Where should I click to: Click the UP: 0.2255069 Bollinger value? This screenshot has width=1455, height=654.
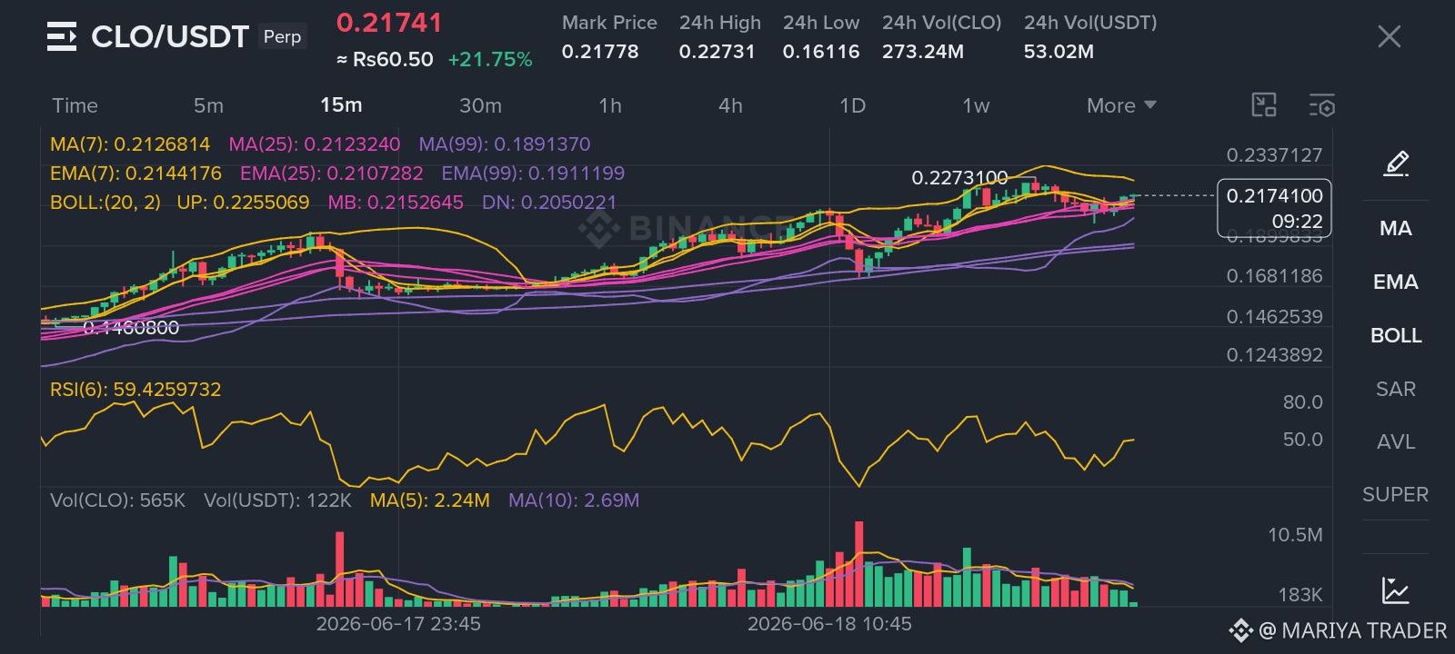point(243,203)
